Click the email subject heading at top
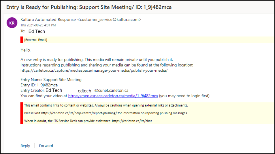Viewport: 275px width, 154px height. 89,7
